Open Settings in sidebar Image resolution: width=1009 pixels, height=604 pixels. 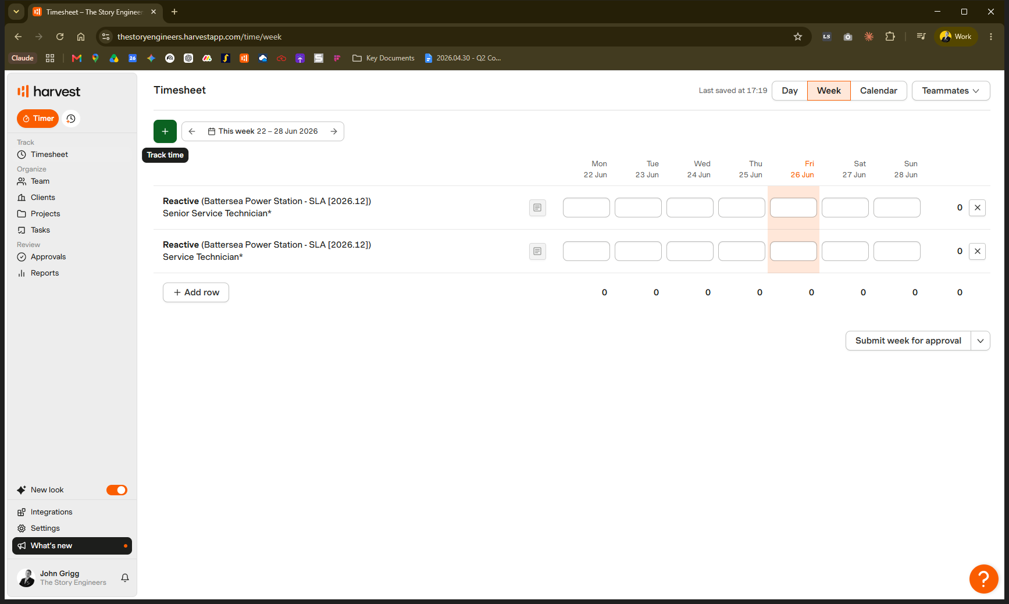45,528
